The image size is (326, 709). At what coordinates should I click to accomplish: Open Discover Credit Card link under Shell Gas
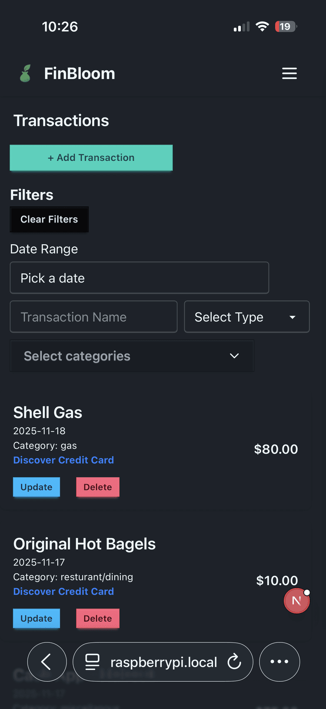[x=63, y=459]
